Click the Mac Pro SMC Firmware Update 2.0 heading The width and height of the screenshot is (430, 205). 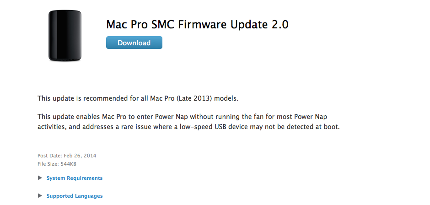[x=197, y=25]
